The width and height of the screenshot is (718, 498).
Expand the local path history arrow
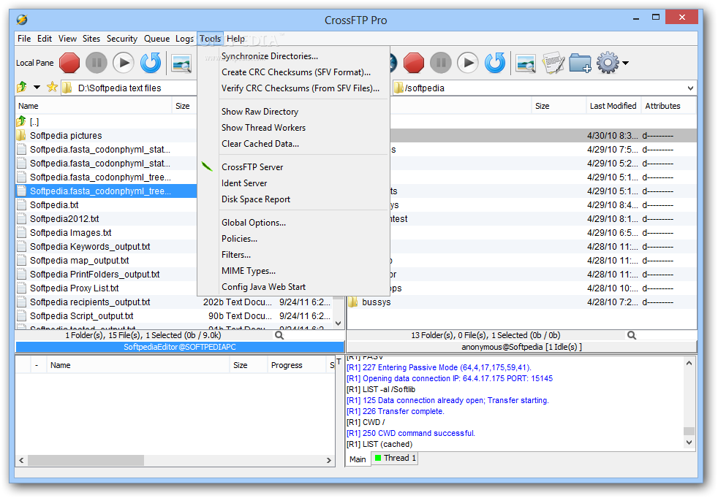[x=37, y=88]
